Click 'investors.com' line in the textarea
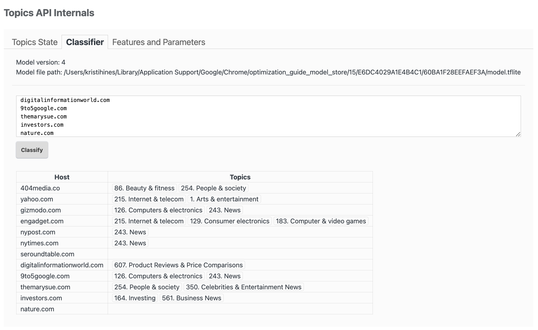Screen dimensions: 538x330 42,125
